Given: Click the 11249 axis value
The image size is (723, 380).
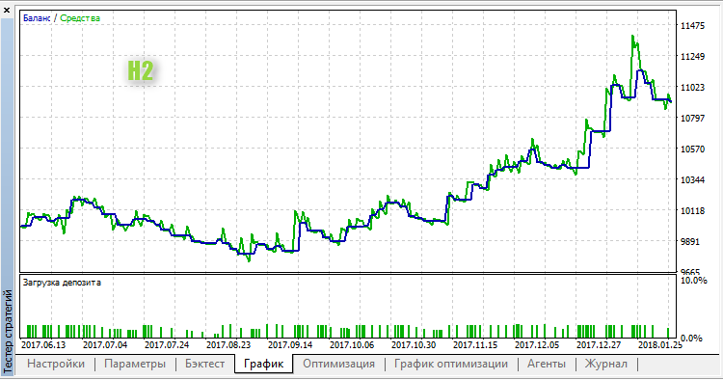Looking at the screenshot, I should (x=692, y=57).
